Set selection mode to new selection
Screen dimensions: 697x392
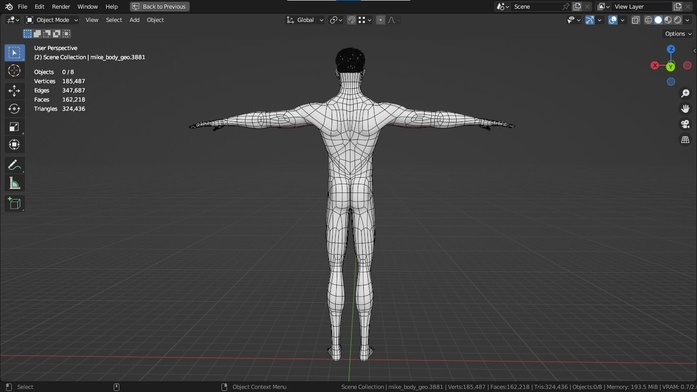point(28,34)
